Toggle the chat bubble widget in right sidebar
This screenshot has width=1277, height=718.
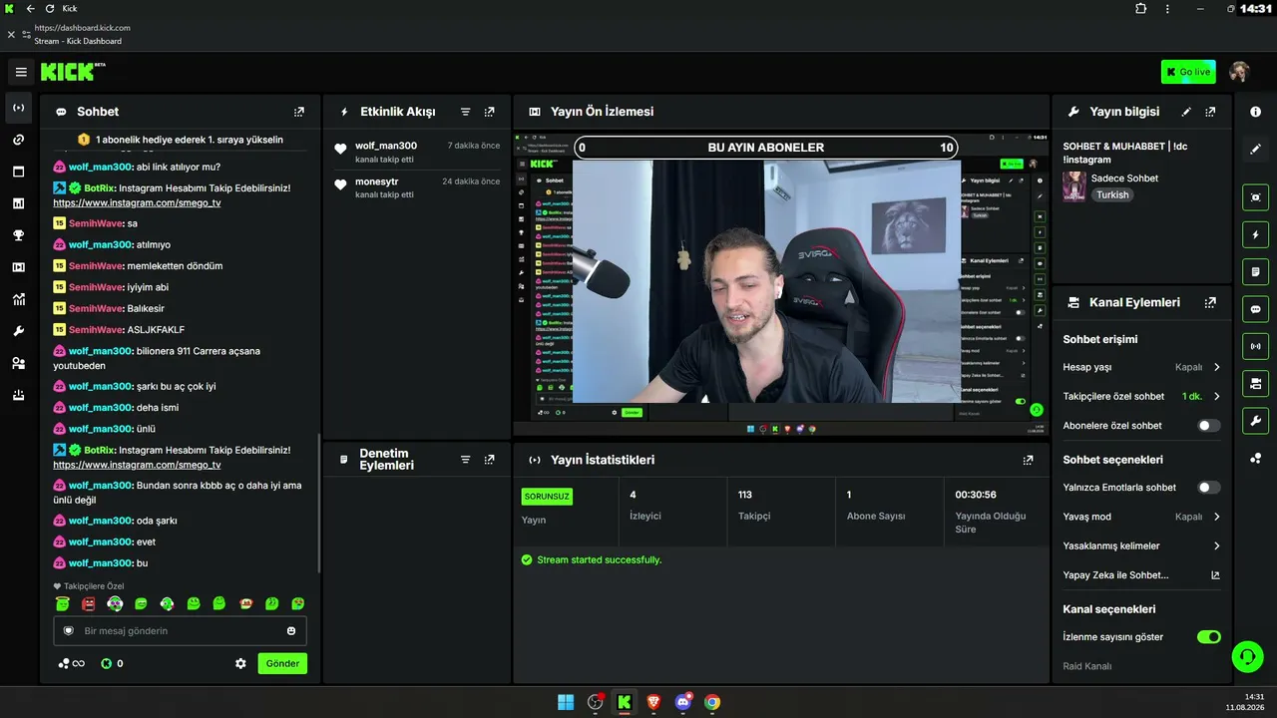[1255, 309]
